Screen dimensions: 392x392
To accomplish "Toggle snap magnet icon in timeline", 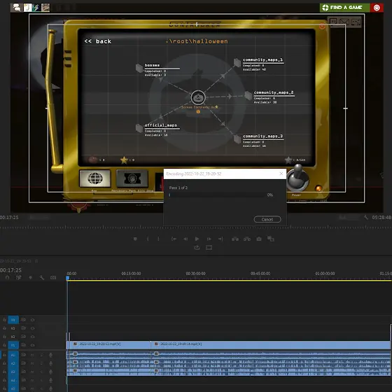I will click(7, 277).
